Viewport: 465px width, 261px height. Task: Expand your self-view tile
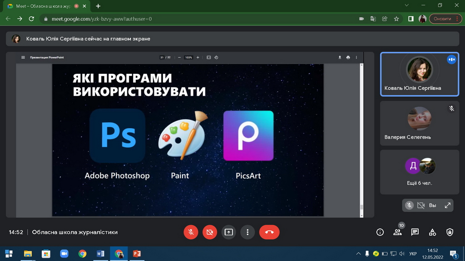[447, 205]
